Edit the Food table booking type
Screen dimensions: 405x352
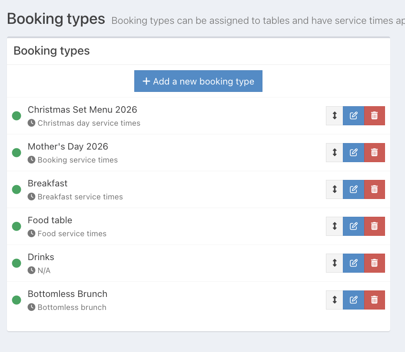point(353,226)
